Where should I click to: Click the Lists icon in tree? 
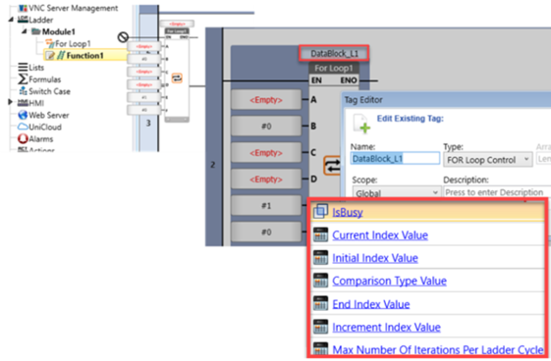click(23, 67)
